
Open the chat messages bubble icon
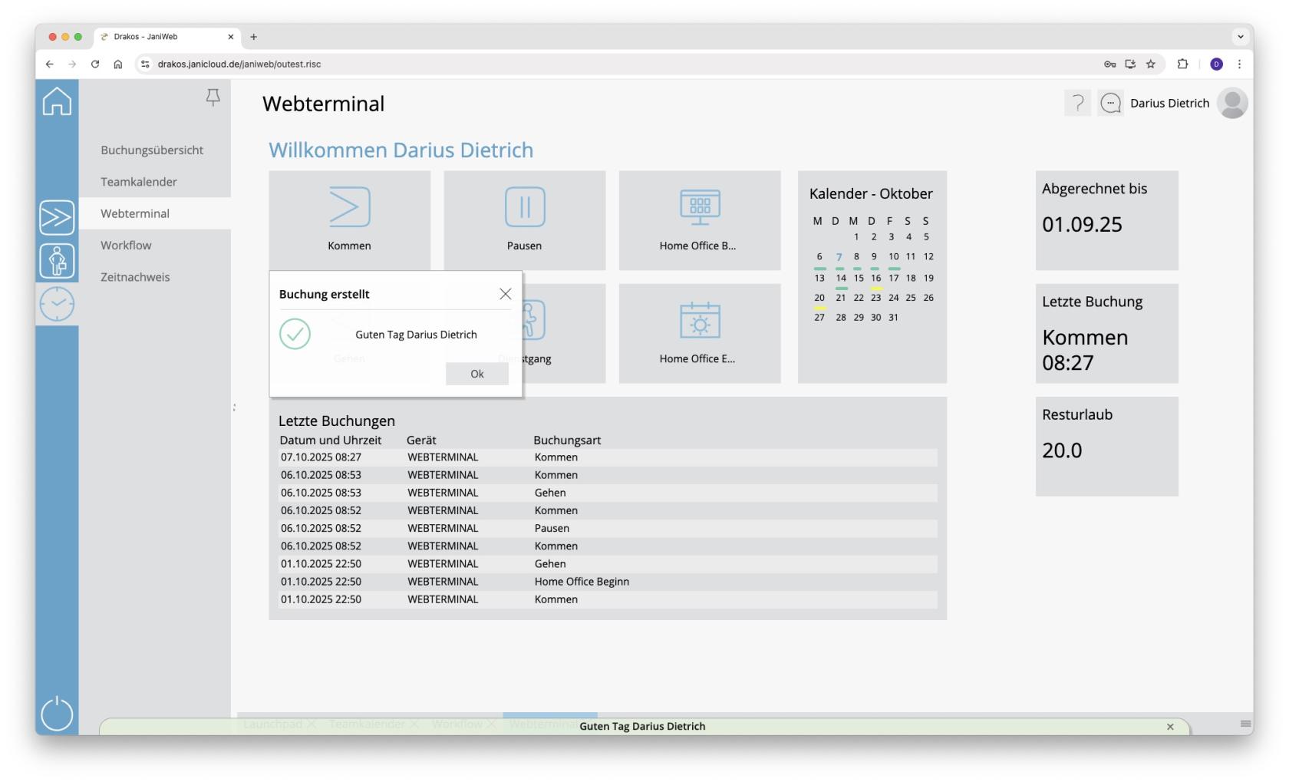tap(1110, 103)
